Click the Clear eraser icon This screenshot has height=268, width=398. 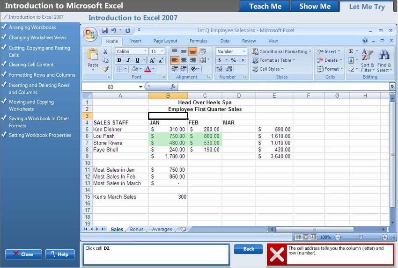(x=351, y=69)
